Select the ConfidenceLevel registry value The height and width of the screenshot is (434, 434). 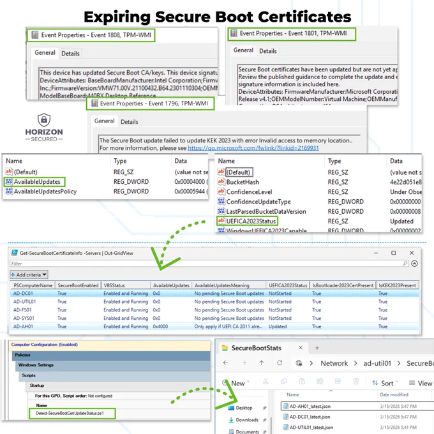[x=249, y=192]
